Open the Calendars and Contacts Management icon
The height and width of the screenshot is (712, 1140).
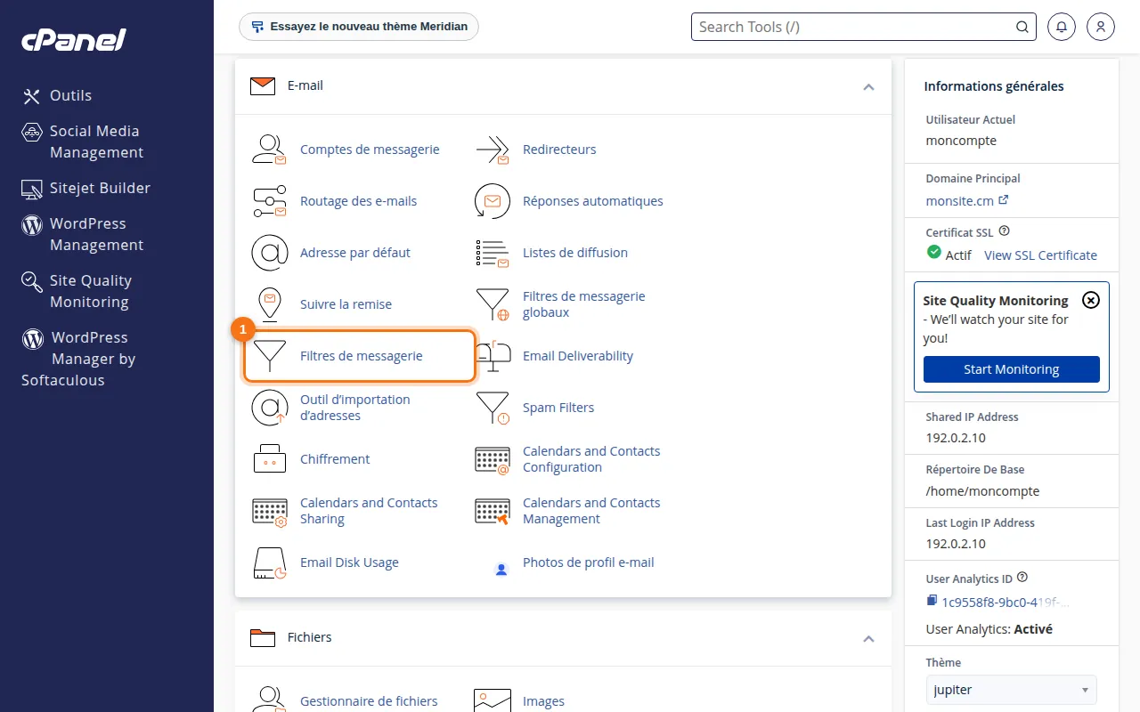(493, 511)
